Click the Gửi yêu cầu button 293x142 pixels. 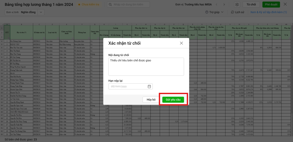click(173, 100)
